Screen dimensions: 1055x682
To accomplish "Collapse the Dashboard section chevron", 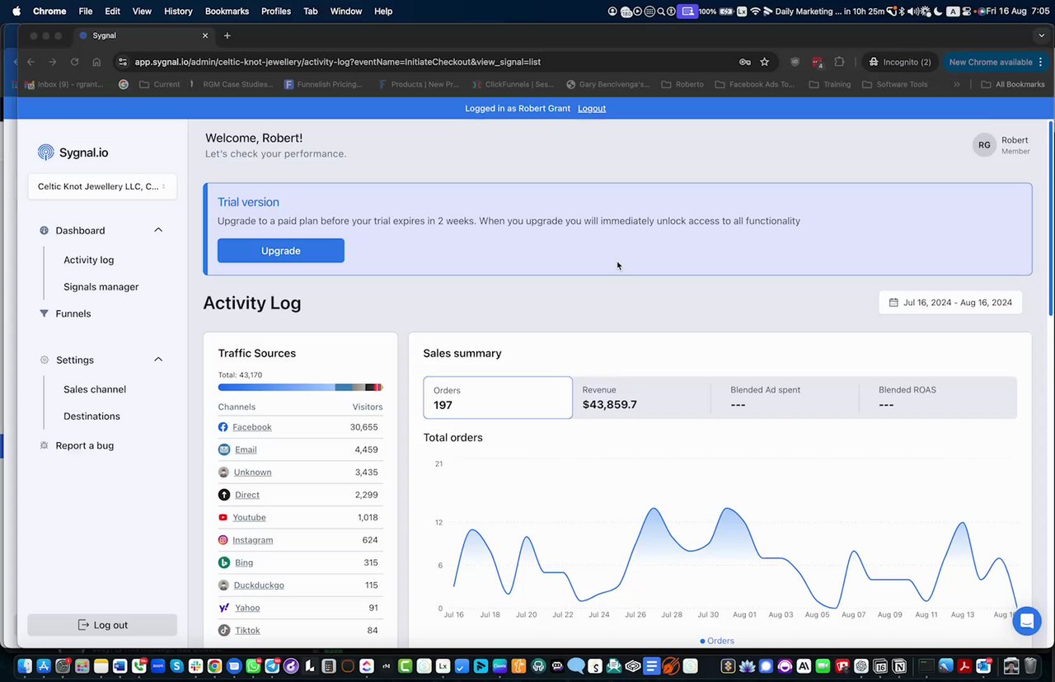I will coord(158,230).
